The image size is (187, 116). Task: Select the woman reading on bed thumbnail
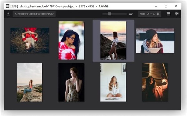pos(113,82)
